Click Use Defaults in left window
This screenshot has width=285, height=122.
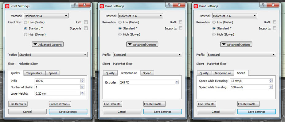click(x=18, y=104)
